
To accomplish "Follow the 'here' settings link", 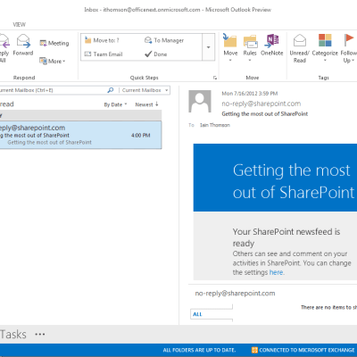I will click(277, 272).
